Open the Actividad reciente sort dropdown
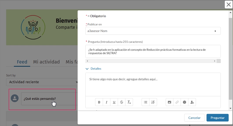The image size is (233, 126). tap(42, 82)
